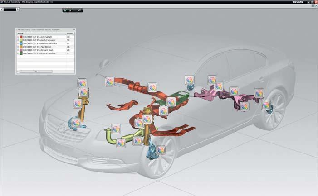Expand the Richard Bush checked-out row
Viewport: 318px width, 196px height.
click(x=18, y=50)
